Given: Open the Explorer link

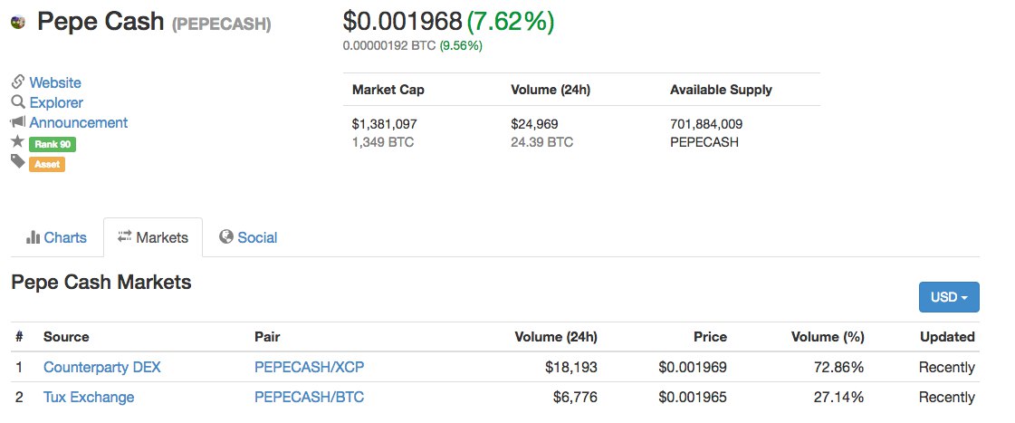Looking at the screenshot, I should pyautogui.click(x=56, y=103).
